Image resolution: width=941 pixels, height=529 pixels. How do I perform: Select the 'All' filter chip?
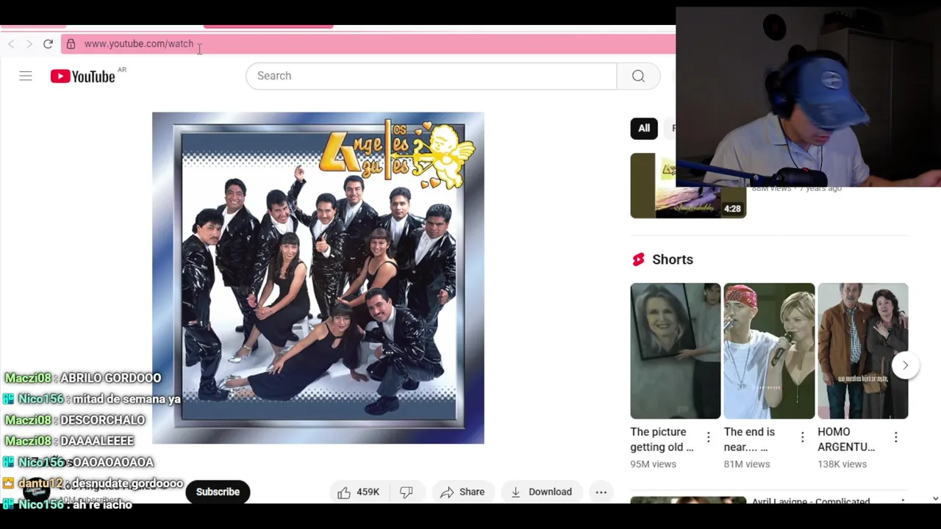(644, 128)
